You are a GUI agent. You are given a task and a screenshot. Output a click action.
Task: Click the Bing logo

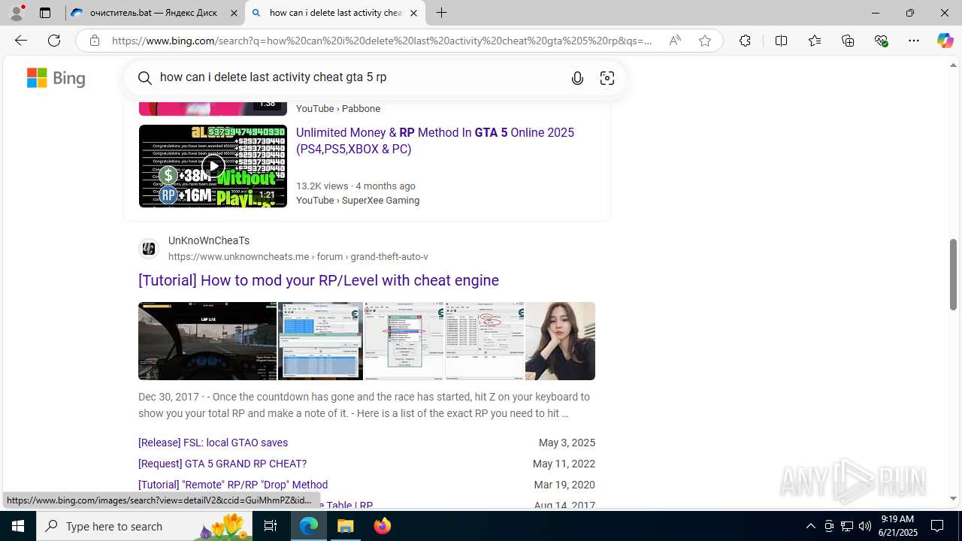[56, 78]
